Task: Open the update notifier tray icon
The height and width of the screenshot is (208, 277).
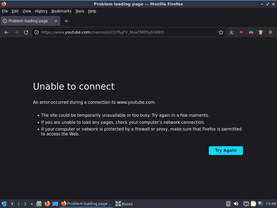Action: click(260, 203)
